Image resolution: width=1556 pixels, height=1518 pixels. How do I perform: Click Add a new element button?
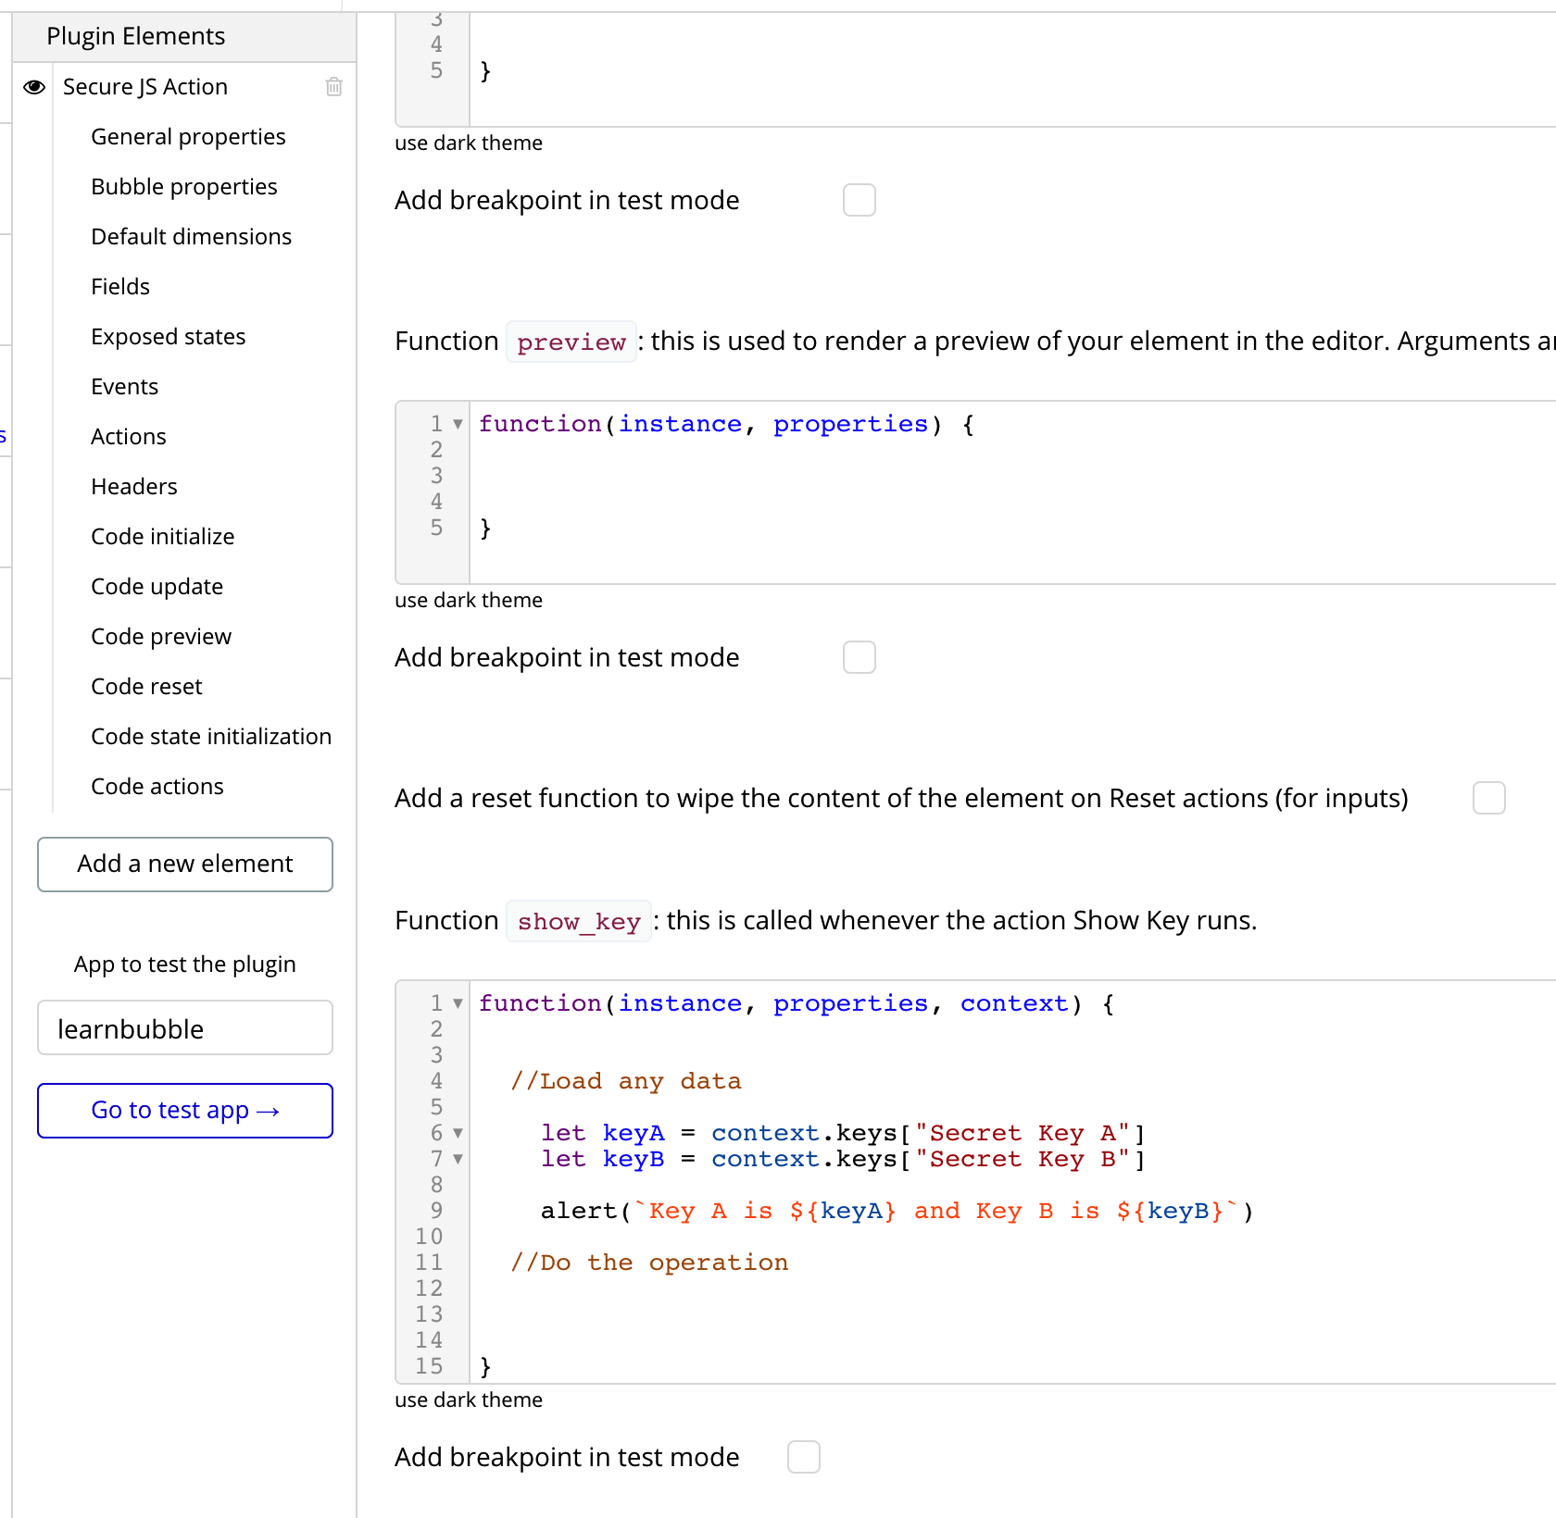[185, 865]
